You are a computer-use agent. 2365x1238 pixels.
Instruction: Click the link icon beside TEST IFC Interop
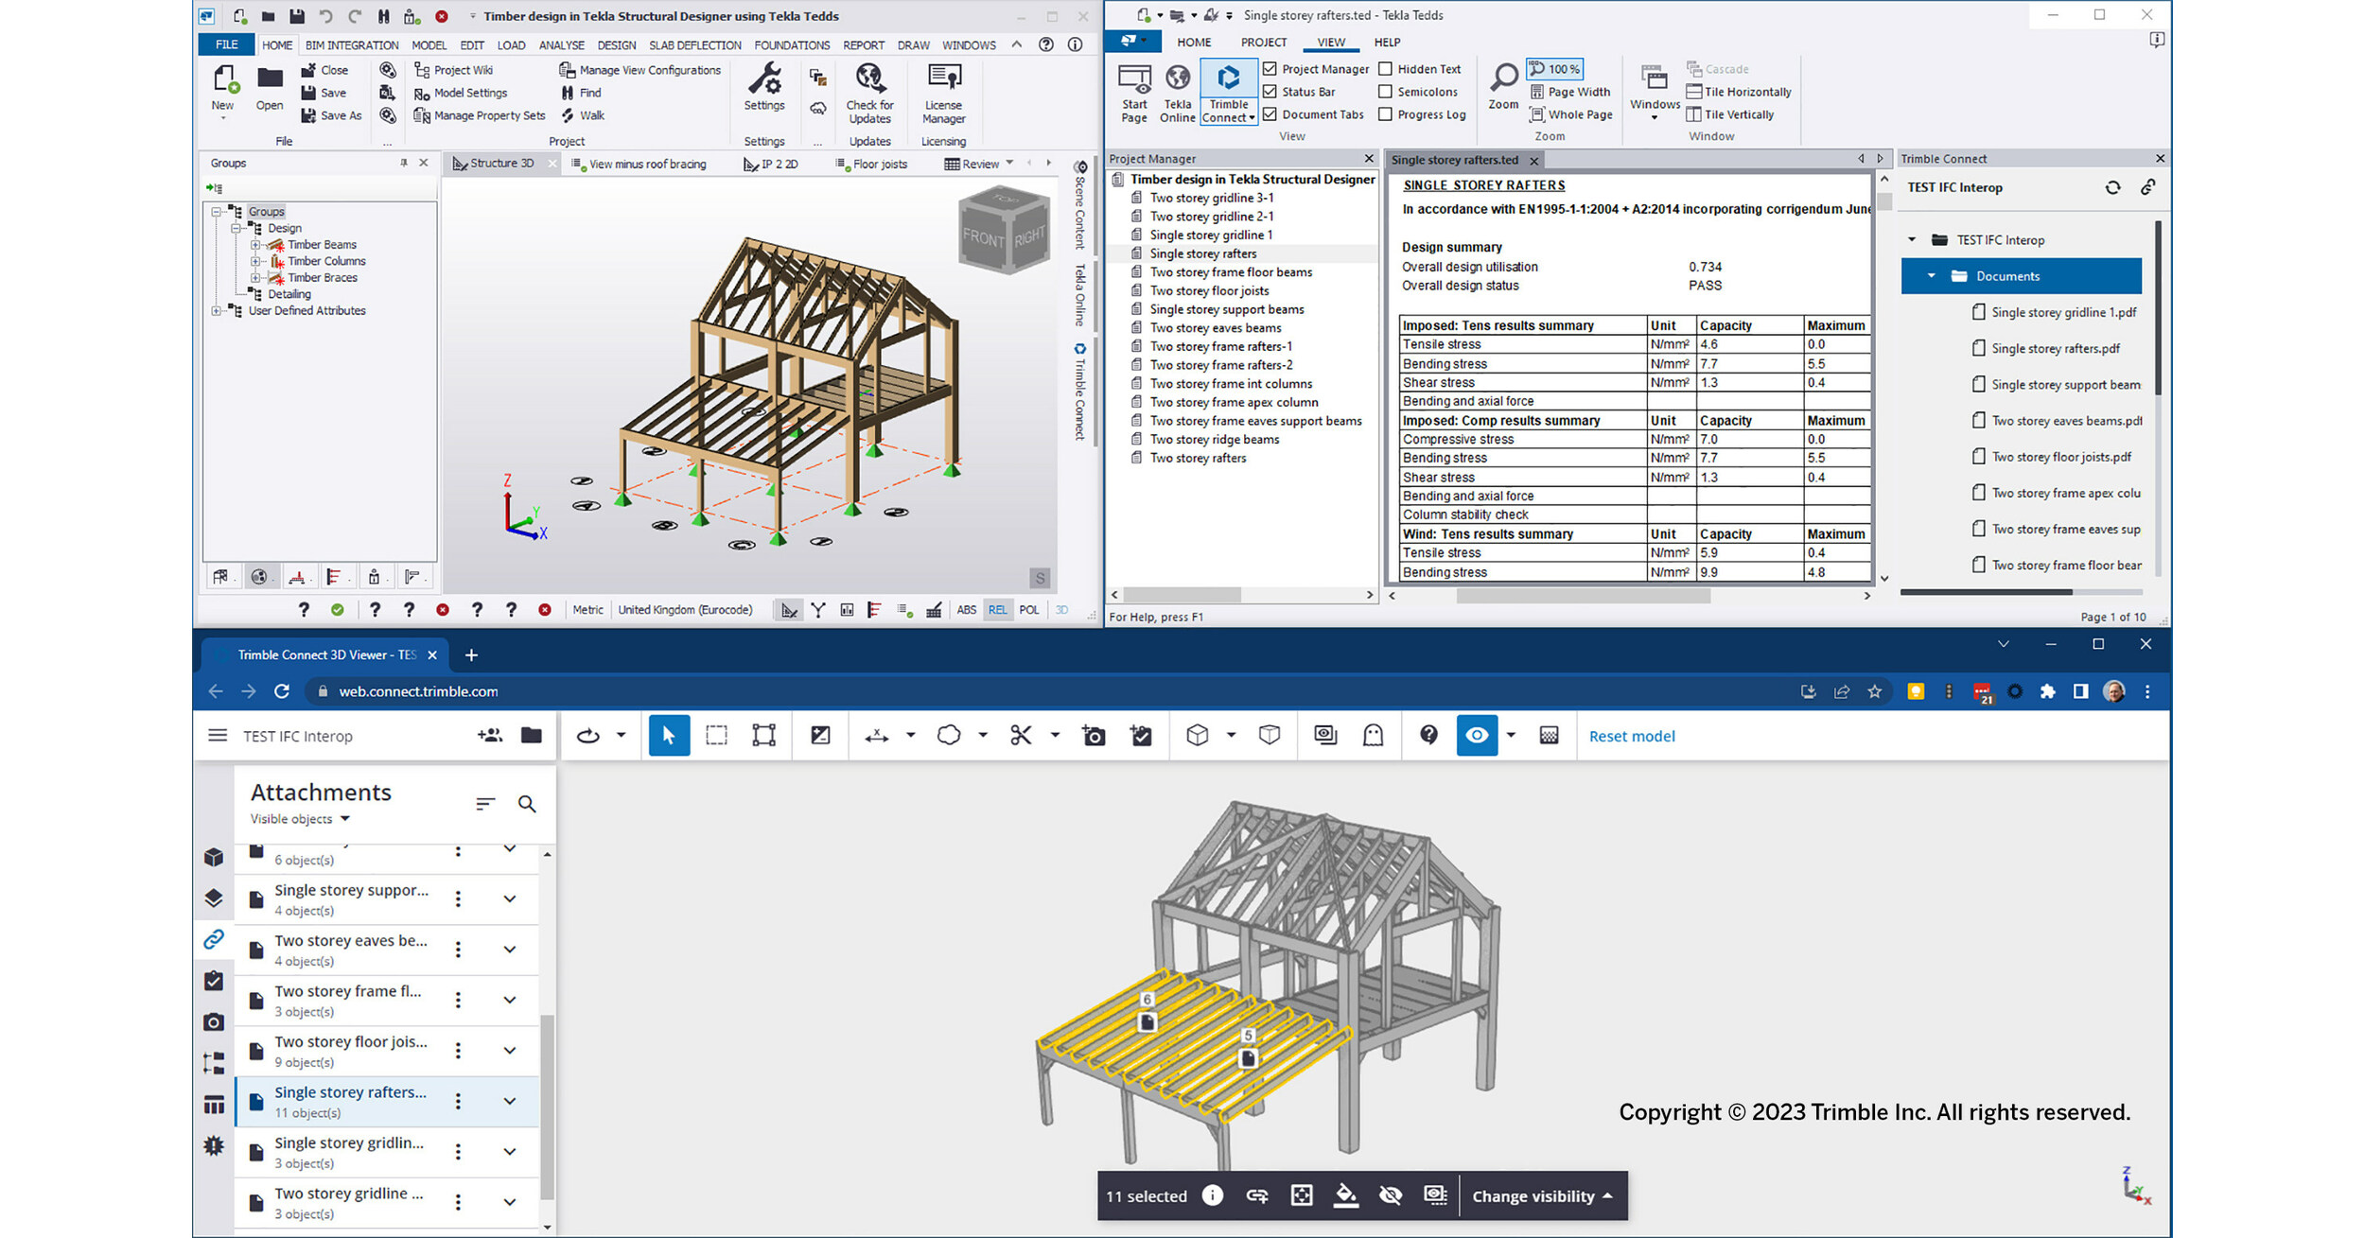(2148, 187)
